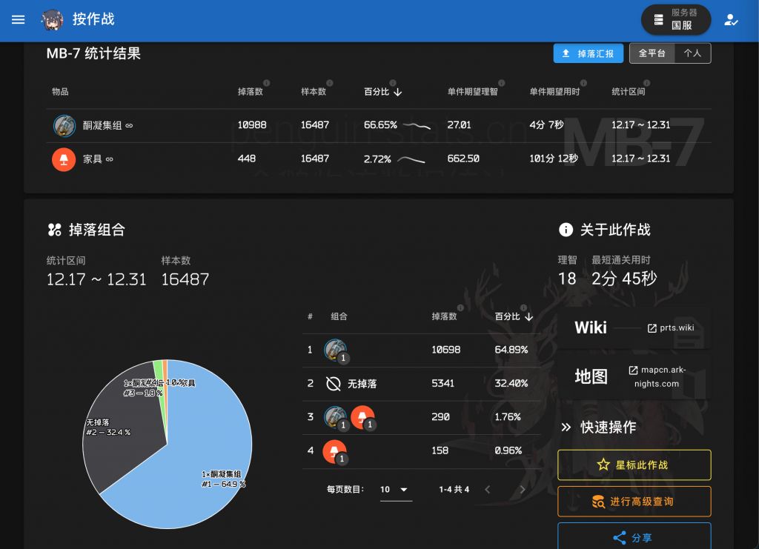Open the 服务器 国服 server selector

click(675, 20)
